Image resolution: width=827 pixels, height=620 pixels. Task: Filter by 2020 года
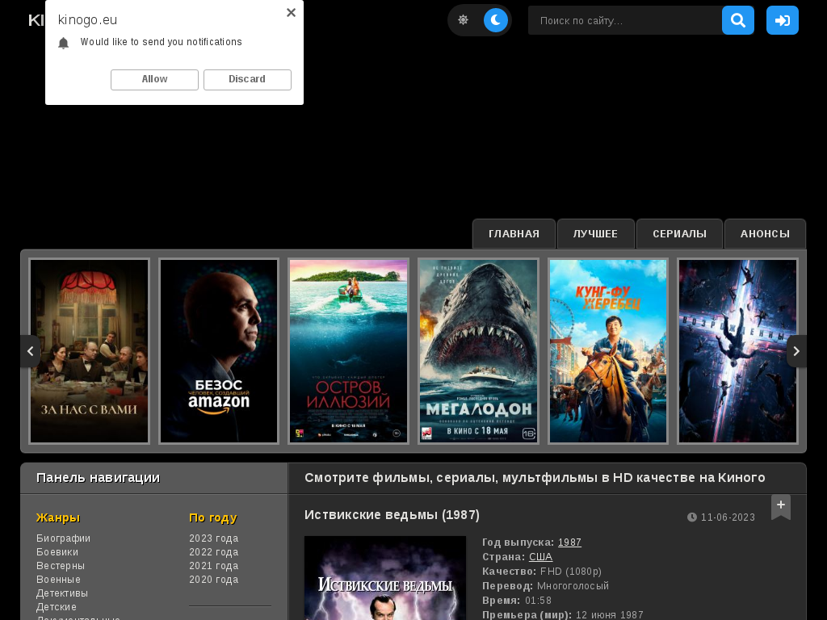(213, 580)
